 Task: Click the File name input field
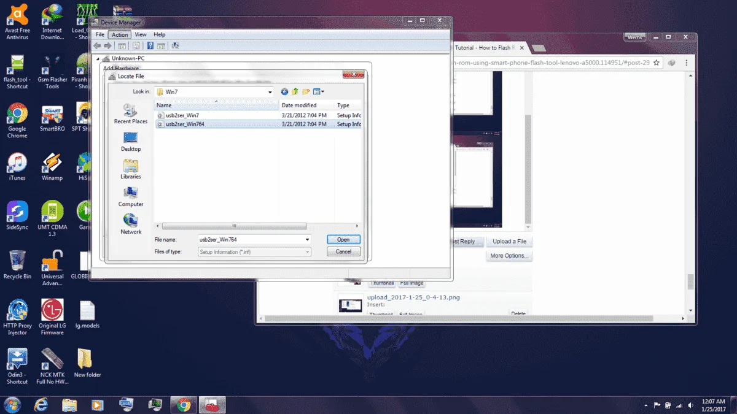pyautogui.click(x=251, y=240)
